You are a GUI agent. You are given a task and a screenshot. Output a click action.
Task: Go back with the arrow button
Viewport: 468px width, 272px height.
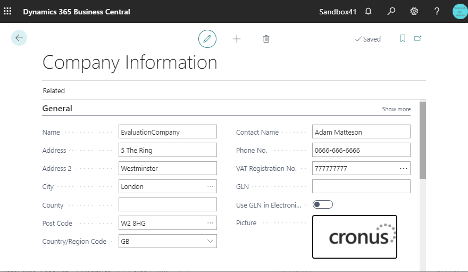(x=19, y=38)
